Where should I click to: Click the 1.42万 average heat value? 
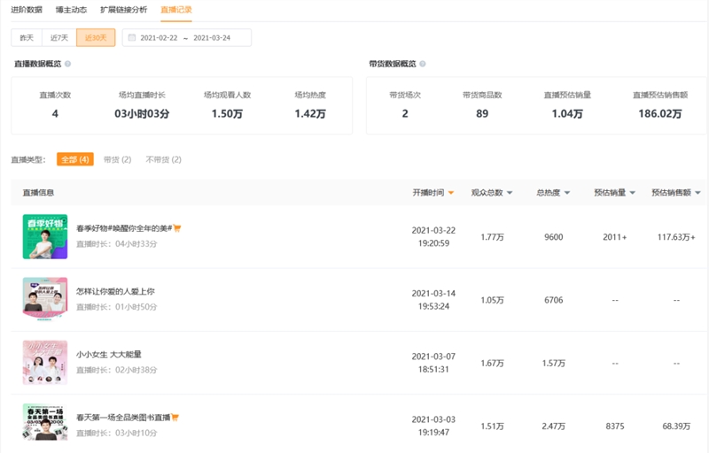tap(310, 114)
